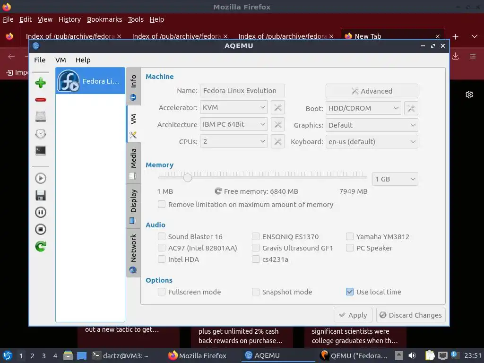
Task: Enable AC97 (Intel 82801AA) checkbox
Action: pyautogui.click(x=162, y=248)
